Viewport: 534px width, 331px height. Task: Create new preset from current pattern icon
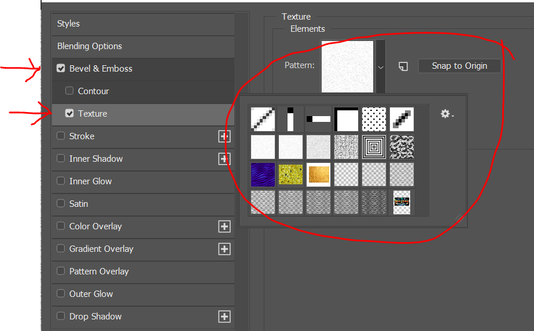tap(403, 66)
